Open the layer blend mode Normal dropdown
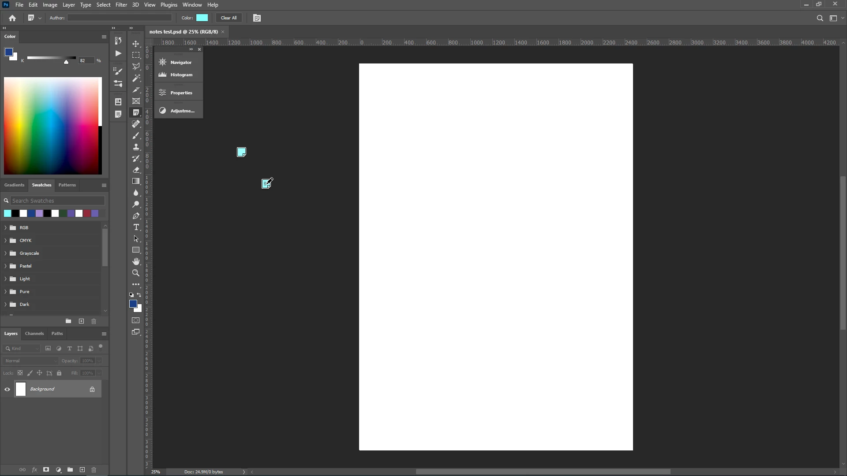Image resolution: width=847 pixels, height=476 pixels. coord(30,361)
